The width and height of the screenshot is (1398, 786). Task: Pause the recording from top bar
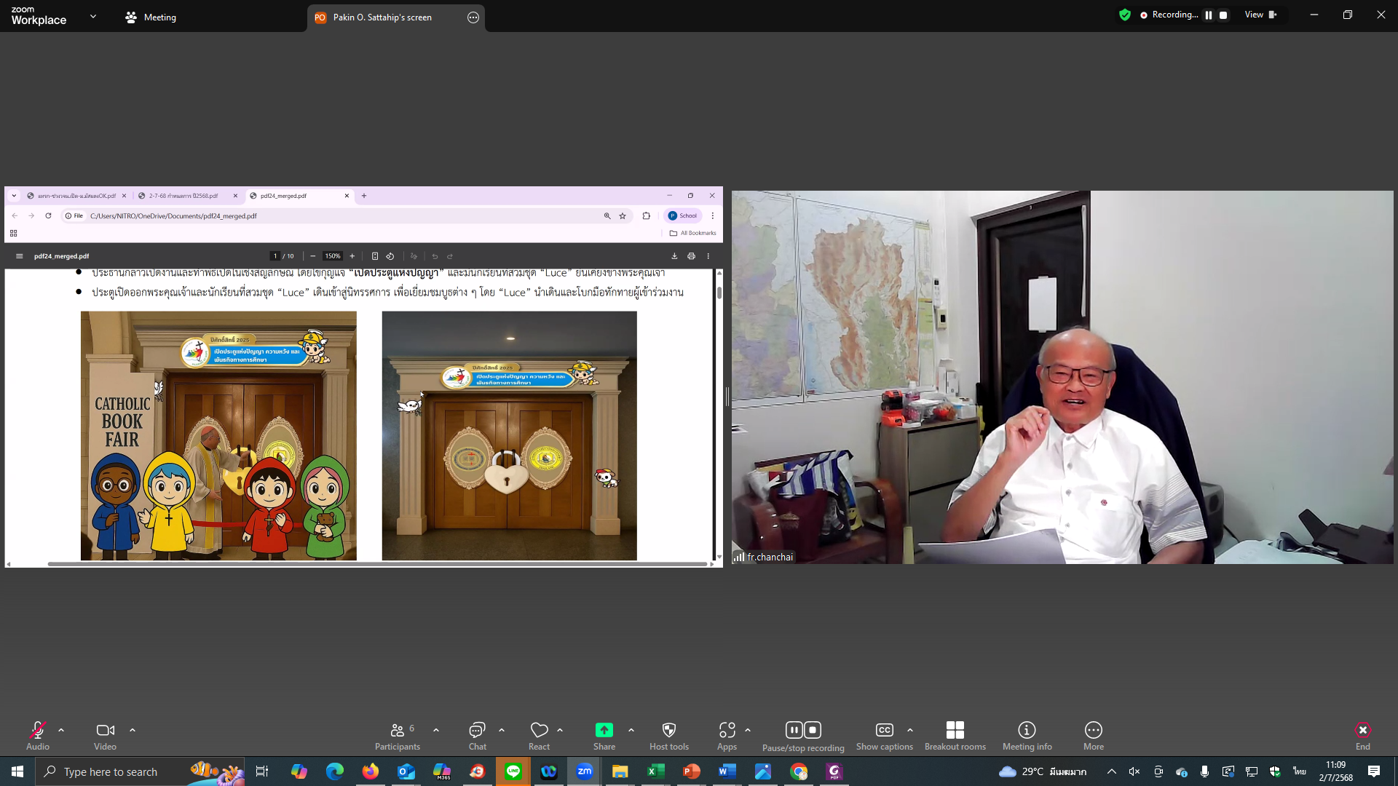[x=1209, y=15]
